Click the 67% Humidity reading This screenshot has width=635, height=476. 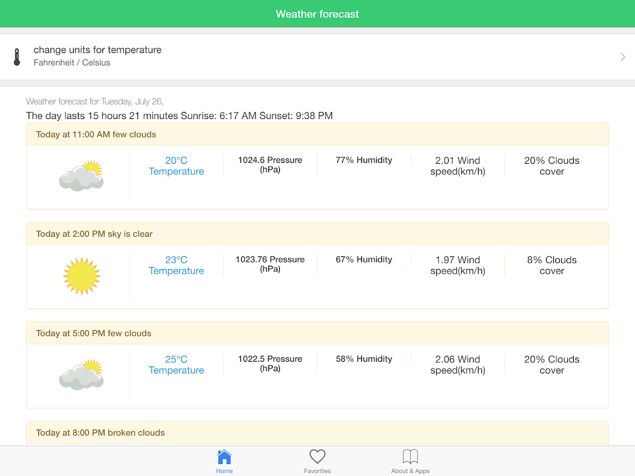click(364, 259)
